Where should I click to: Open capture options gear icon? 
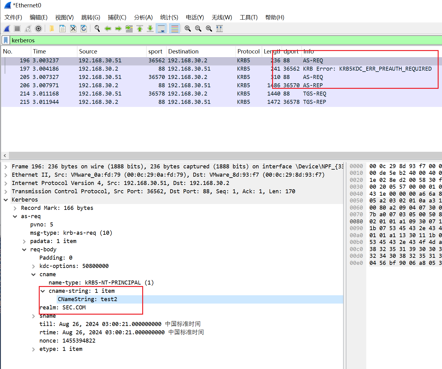38,29
